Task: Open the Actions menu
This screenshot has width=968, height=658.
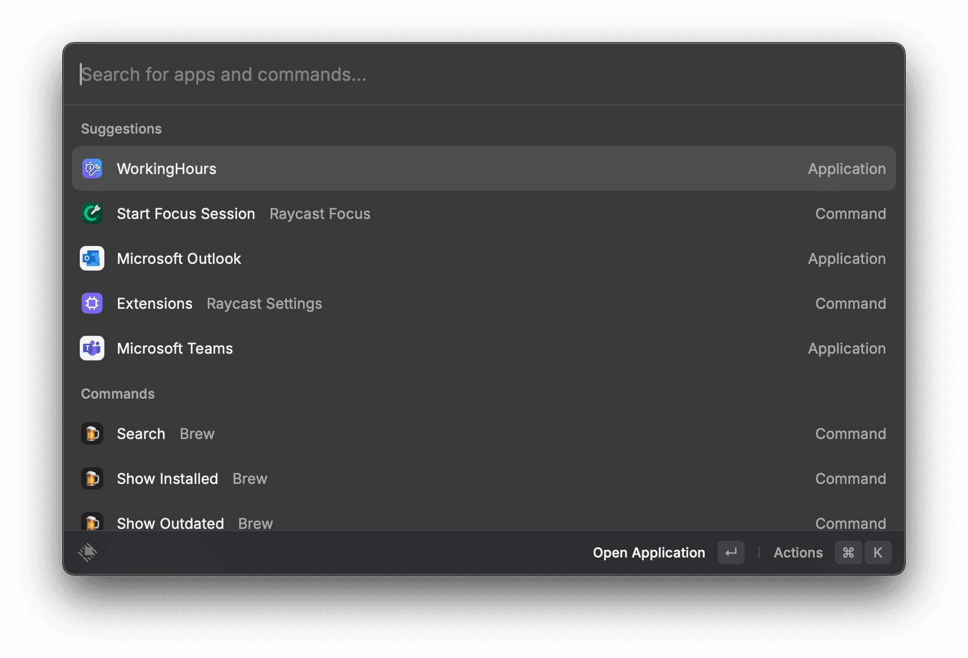Action: click(x=798, y=552)
